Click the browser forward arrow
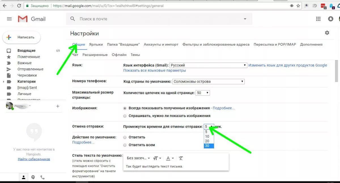Screen dimensions: 340x183 click(x=12, y=5)
